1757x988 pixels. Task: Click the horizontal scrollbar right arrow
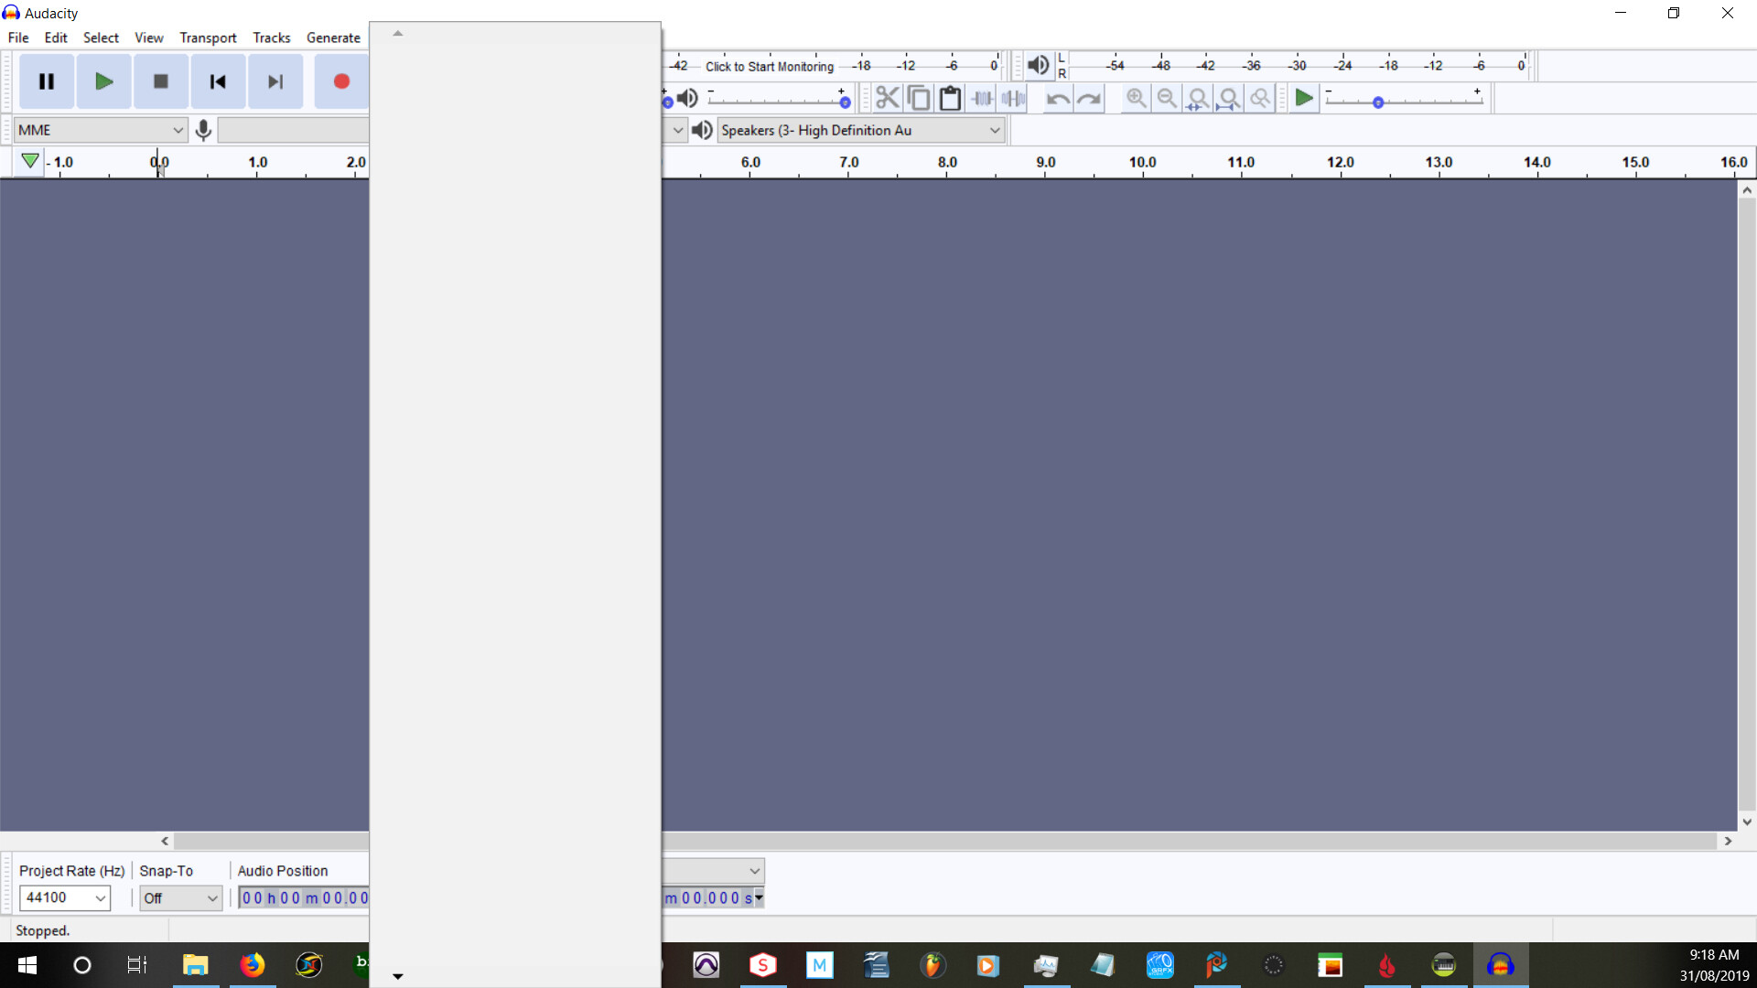coord(1728,841)
